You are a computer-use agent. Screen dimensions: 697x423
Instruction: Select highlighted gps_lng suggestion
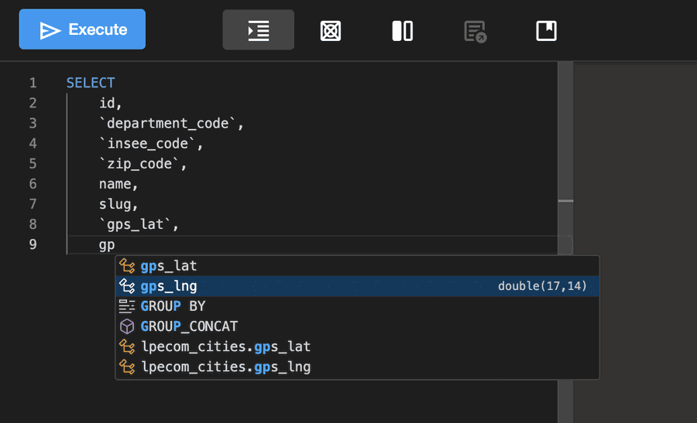pyautogui.click(x=357, y=286)
